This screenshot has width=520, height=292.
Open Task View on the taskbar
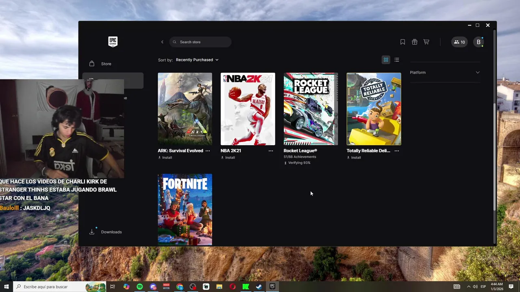[x=113, y=287]
